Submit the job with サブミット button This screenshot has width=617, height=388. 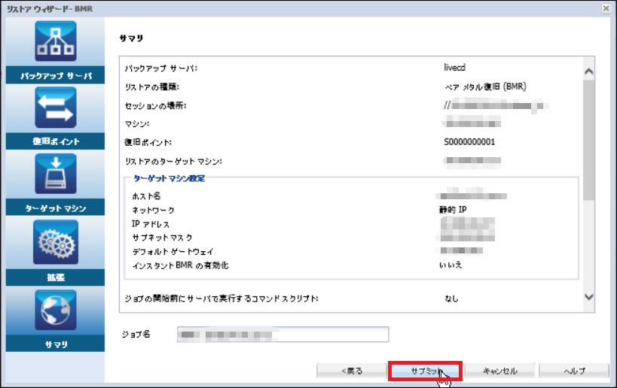click(x=425, y=371)
